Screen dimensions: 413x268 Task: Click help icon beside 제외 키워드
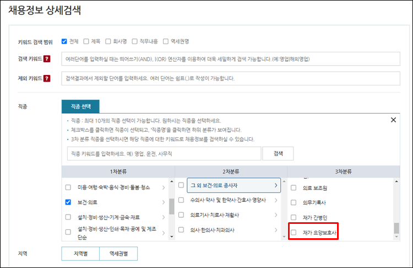[x=47, y=78]
